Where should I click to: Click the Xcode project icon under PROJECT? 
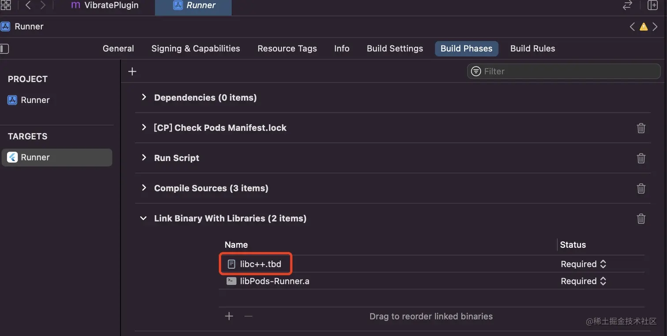point(12,100)
